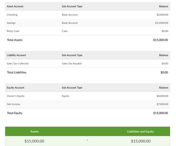This screenshot has width=176, height=146.
Task: Click the Liabilities and Equity summary heading
Action: 140,131
